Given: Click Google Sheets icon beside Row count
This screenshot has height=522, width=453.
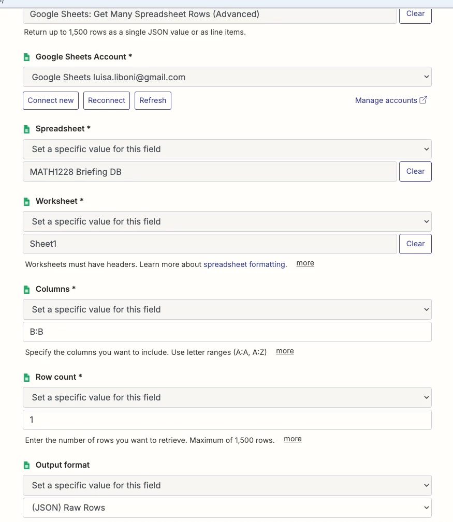Looking at the screenshot, I should tap(27, 378).
